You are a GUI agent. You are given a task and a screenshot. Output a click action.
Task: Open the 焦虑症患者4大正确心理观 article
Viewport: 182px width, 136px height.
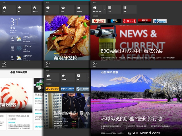tap(20, 122)
